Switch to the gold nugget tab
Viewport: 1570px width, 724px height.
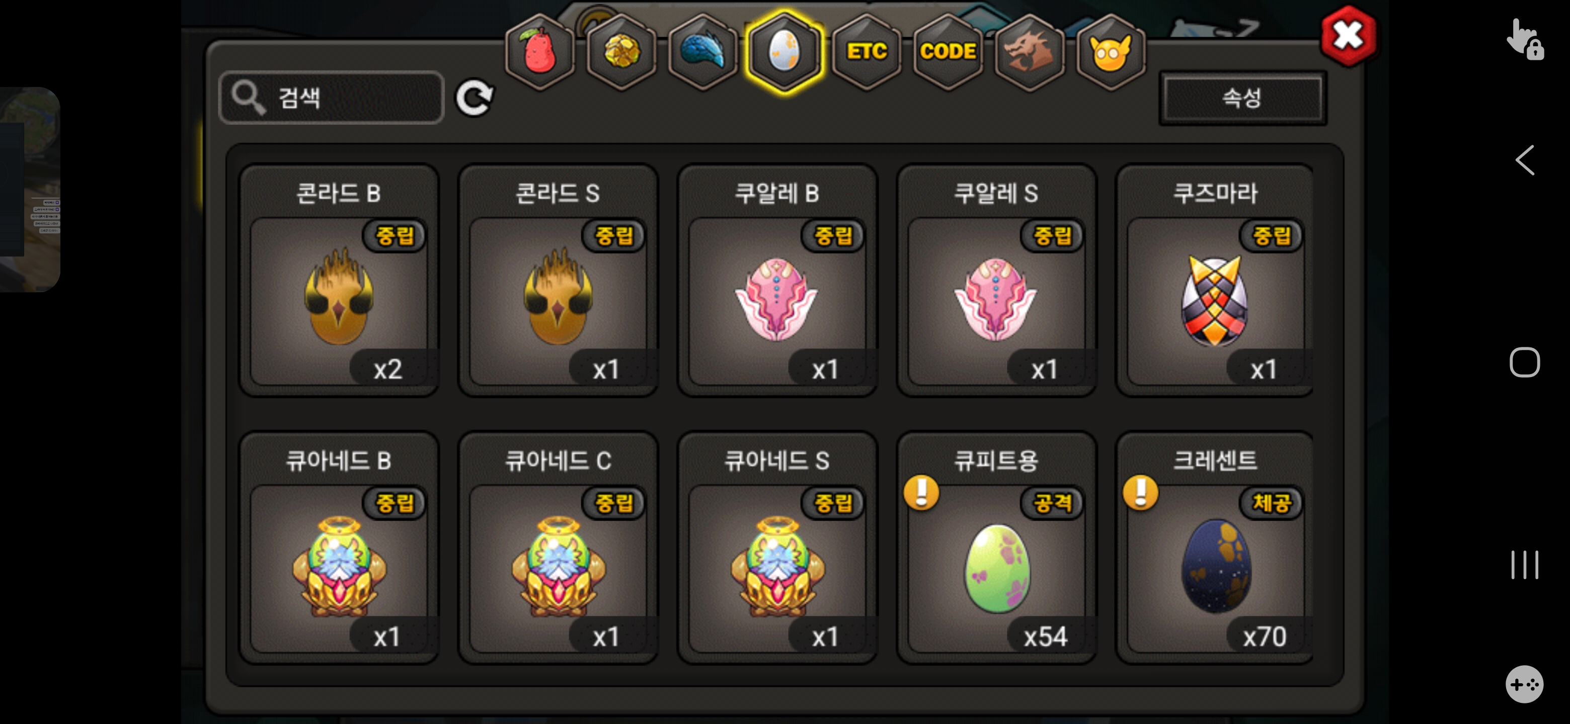pyautogui.click(x=621, y=52)
